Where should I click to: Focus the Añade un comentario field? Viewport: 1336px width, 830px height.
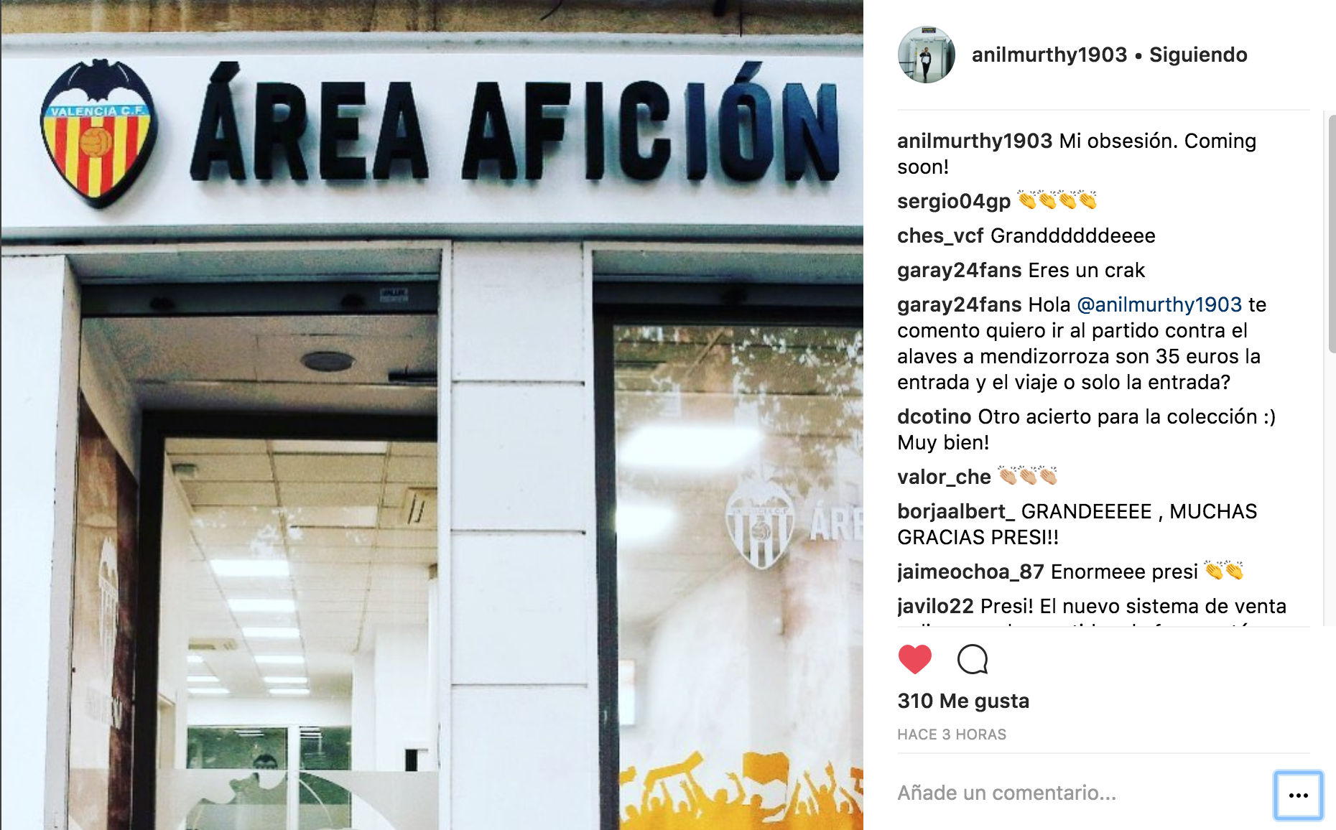[1081, 793]
